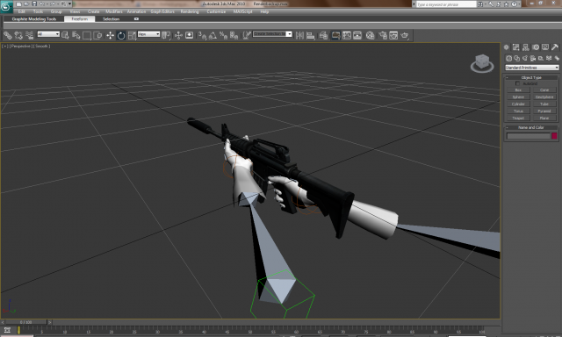This screenshot has width=562, height=337.
Task: Click the teapot Quick Render icon
Action: (x=405, y=35)
